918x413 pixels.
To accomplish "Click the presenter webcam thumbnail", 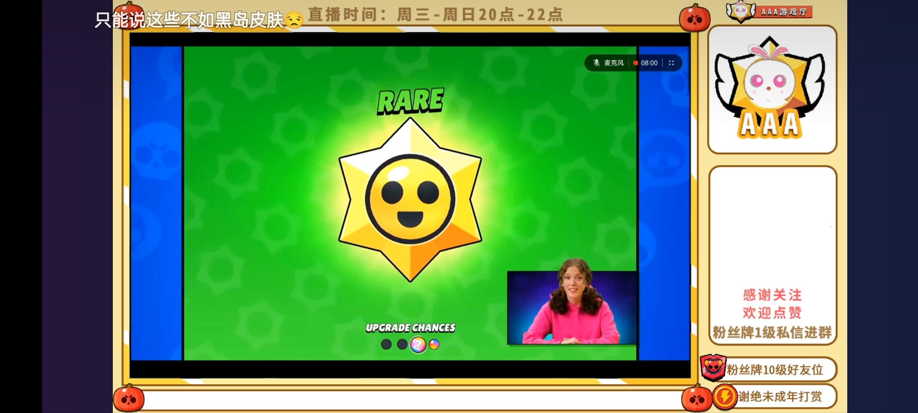I will tap(572, 302).
